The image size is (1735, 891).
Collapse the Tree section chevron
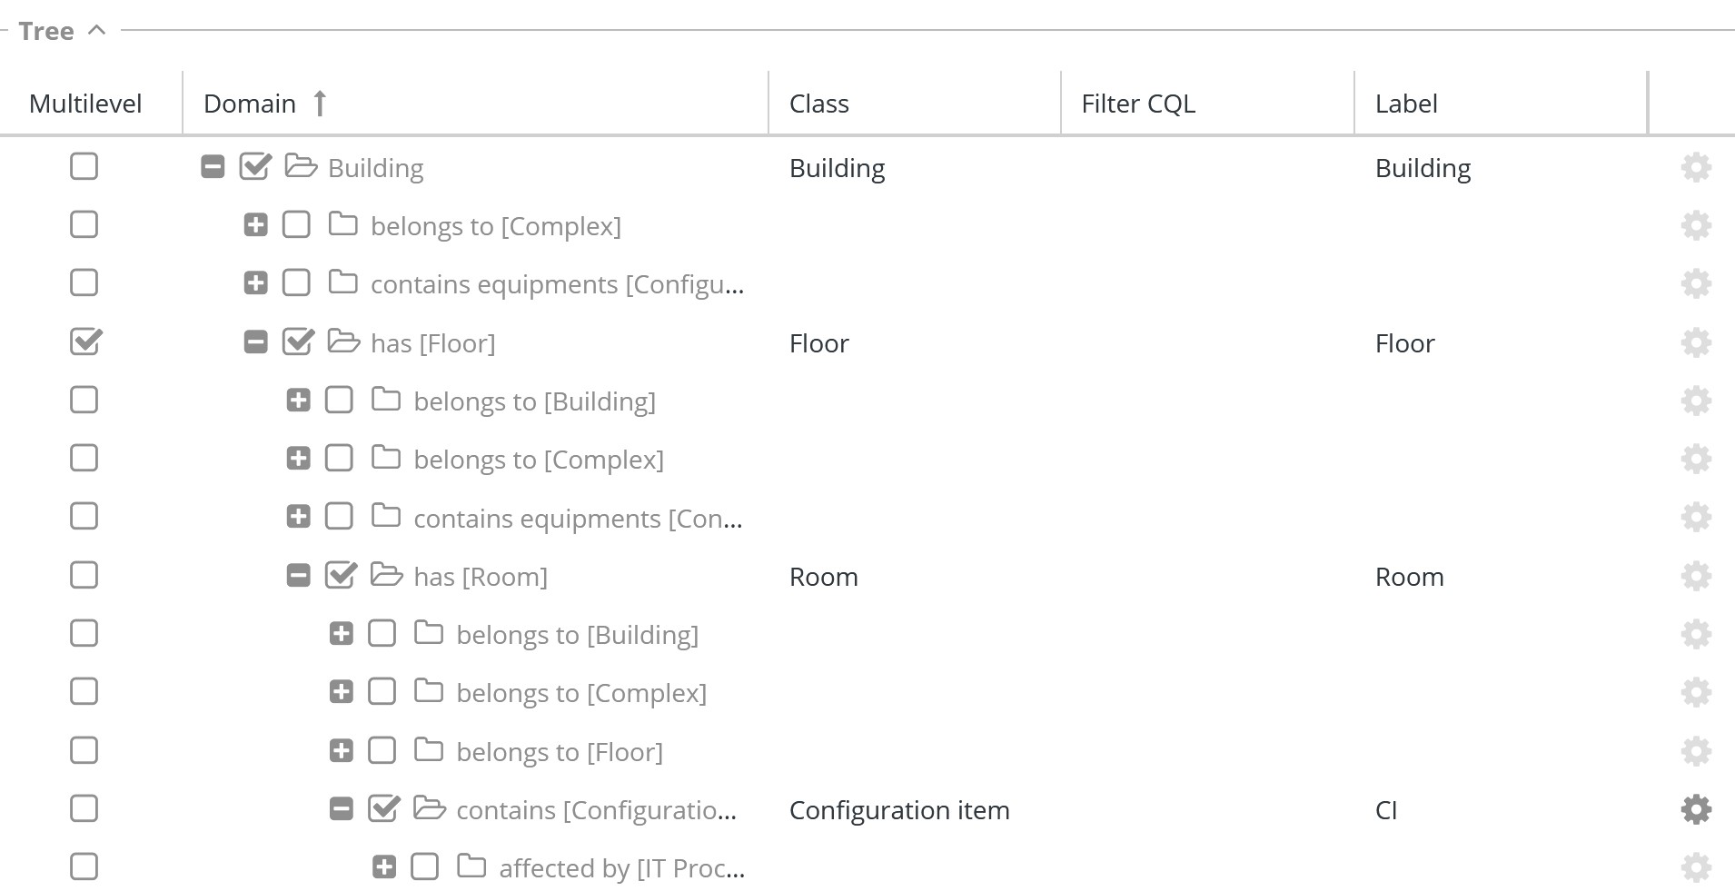97,30
